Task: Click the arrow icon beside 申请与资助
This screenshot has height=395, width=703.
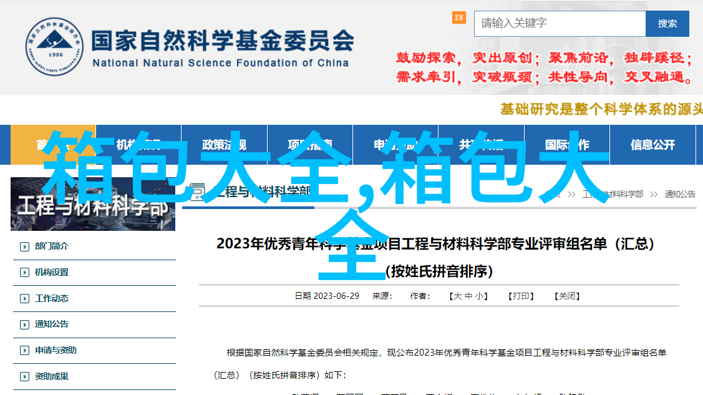Action: click(25, 351)
